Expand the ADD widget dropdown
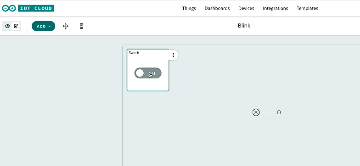The height and width of the screenshot is (166, 360). [x=43, y=26]
